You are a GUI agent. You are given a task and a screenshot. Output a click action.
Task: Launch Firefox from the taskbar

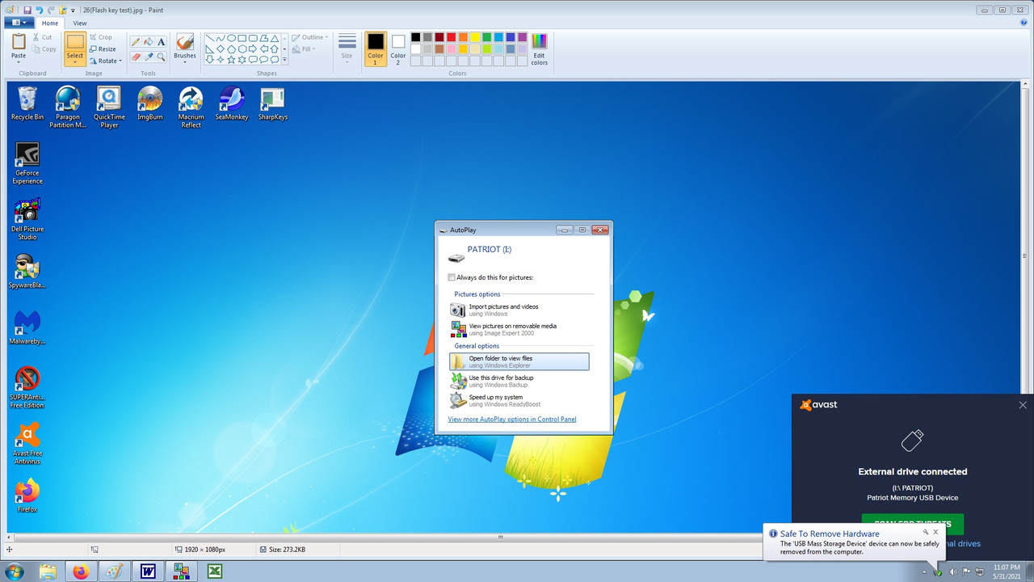tap(82, 571)
